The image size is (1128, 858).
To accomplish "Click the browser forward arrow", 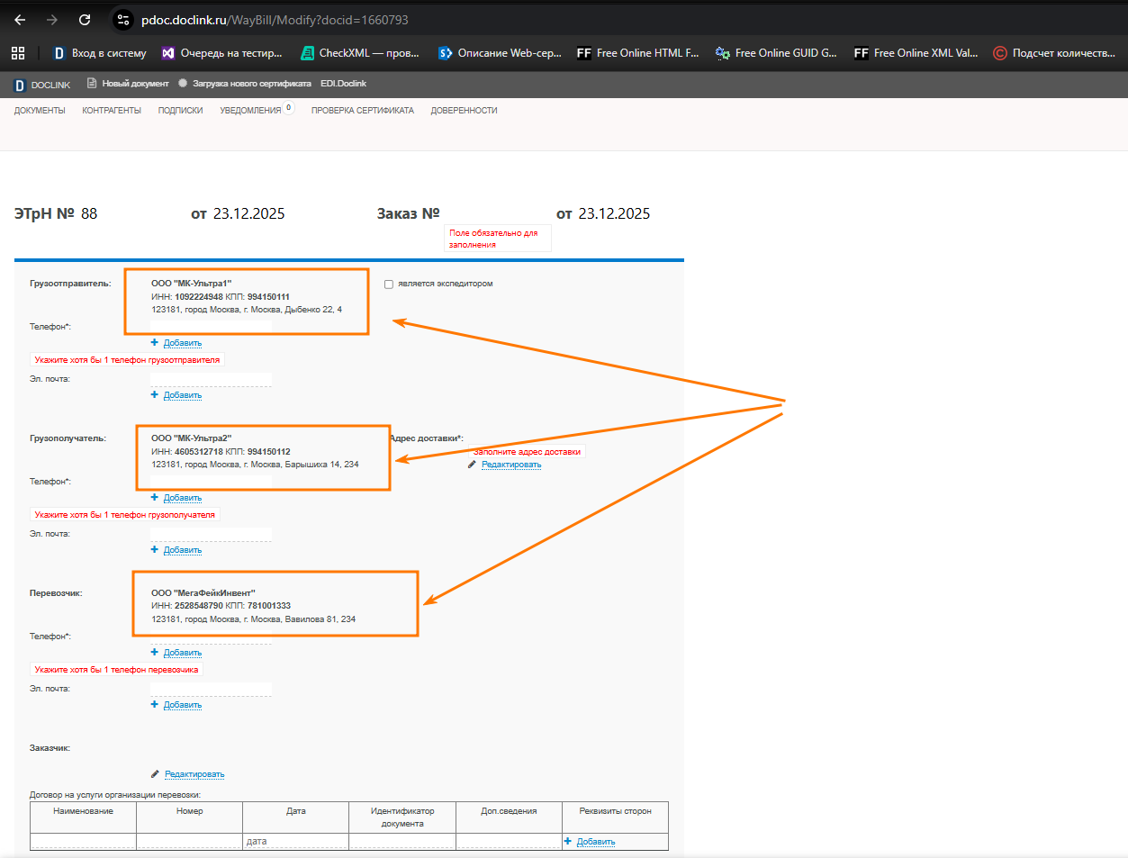I will [x=52, y=20].
